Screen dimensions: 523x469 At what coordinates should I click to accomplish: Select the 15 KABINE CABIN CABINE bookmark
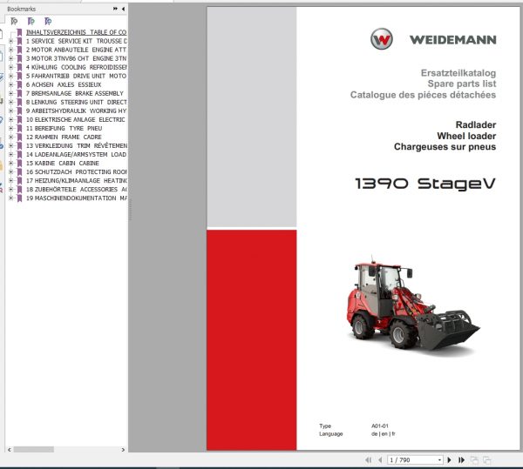point(63,163)
